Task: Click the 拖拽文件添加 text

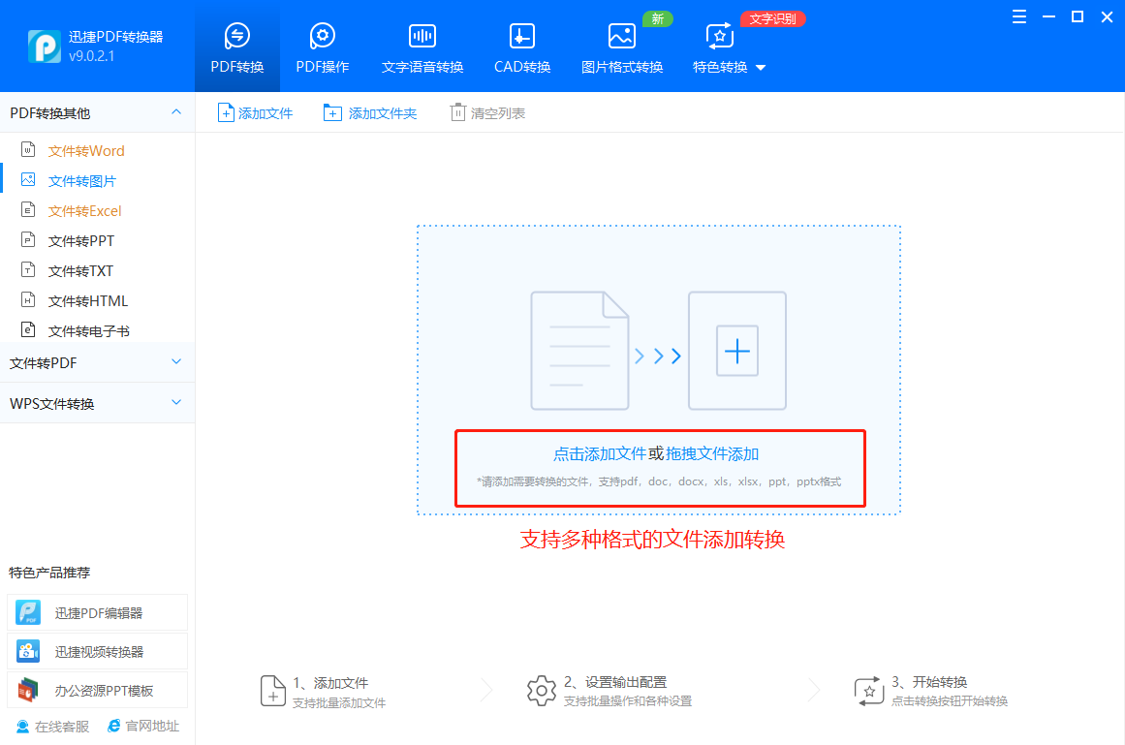Action: coord(712,454)
